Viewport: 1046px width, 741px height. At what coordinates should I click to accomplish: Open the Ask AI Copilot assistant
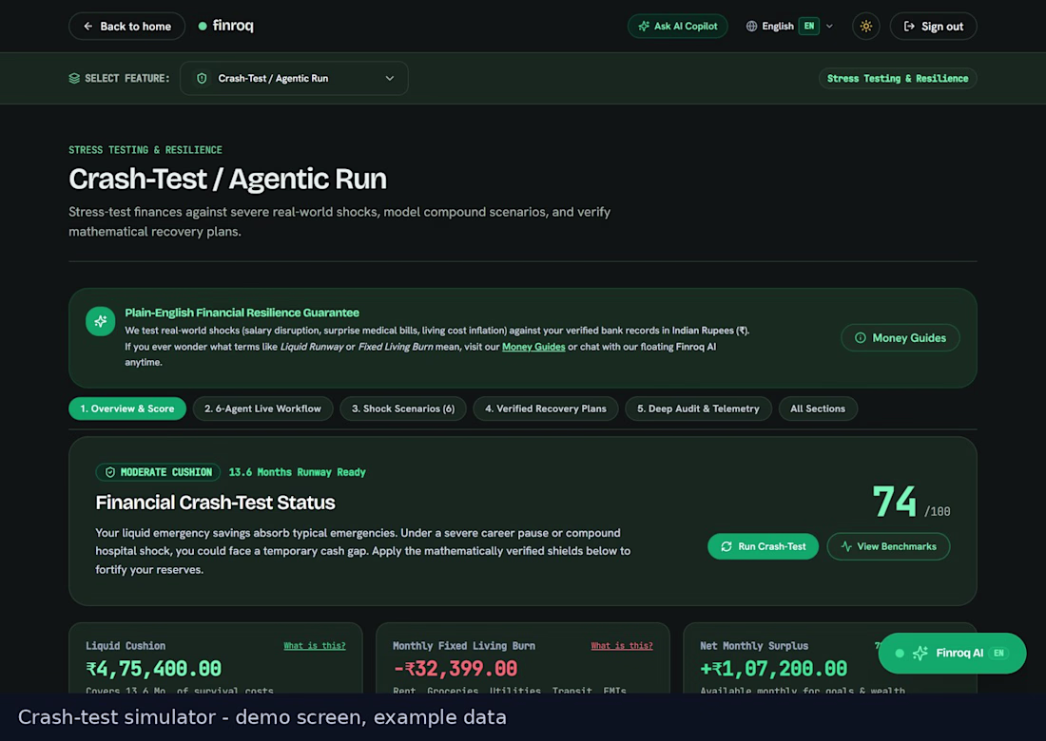coord(677,26)
